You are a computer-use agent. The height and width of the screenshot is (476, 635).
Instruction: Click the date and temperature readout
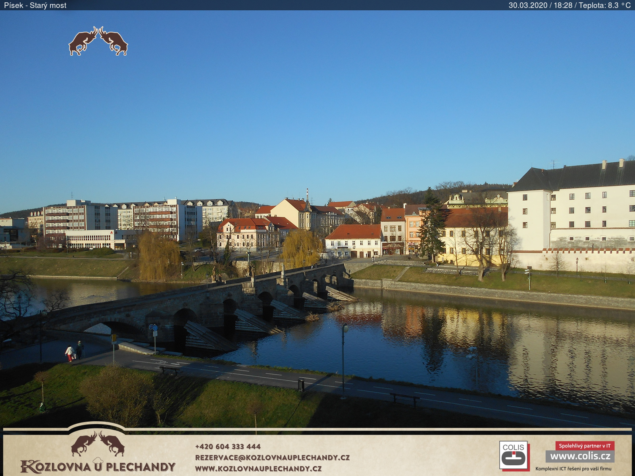coord(570,5)
